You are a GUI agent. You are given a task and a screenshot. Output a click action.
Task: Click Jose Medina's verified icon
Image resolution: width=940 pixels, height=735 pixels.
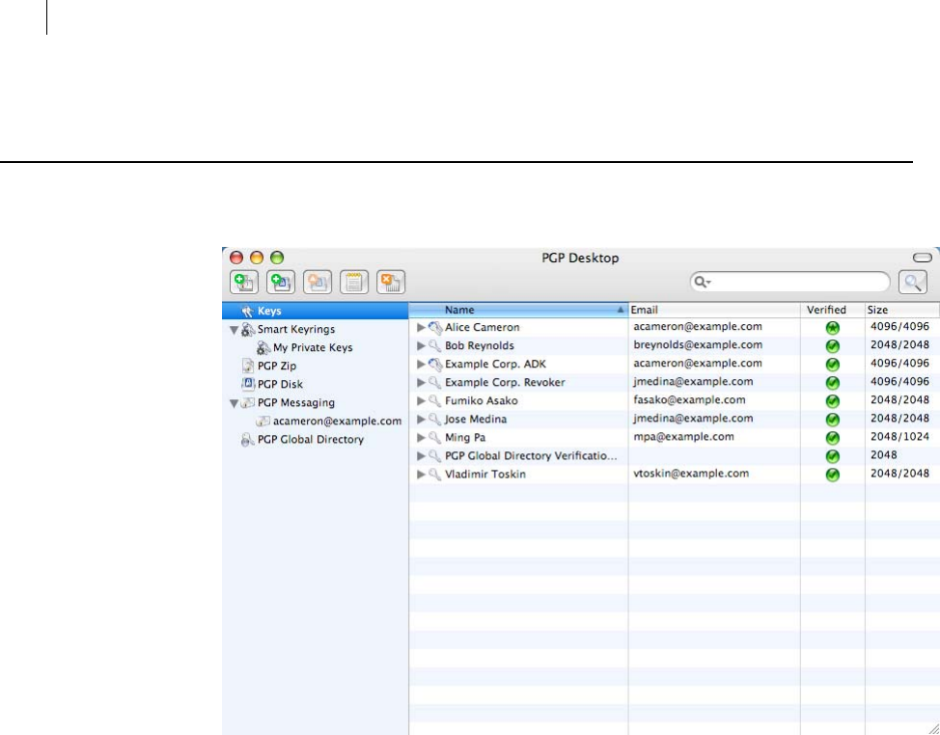832,420
